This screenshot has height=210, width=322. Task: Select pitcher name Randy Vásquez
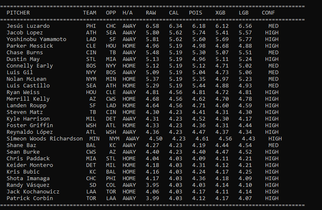click(28, 185)
